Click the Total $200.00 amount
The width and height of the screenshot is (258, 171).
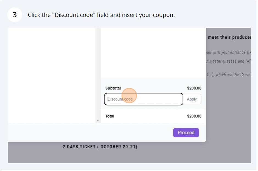[x=194, y=116]
